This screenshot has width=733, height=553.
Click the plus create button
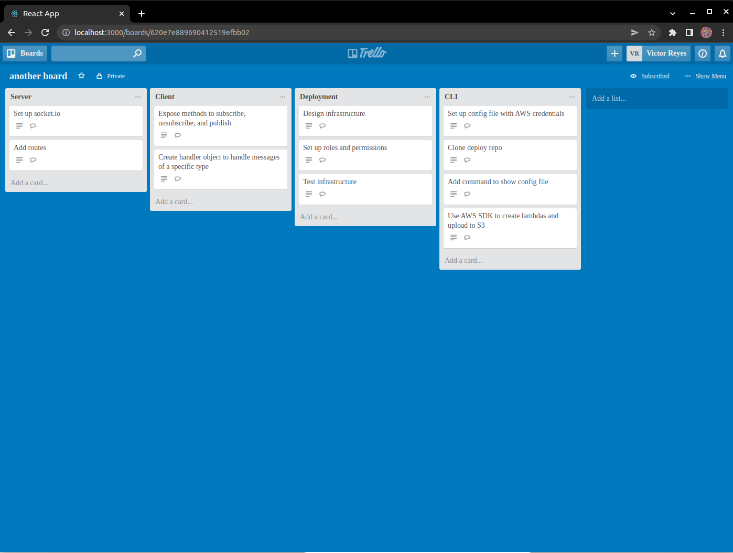click(615, 54)
